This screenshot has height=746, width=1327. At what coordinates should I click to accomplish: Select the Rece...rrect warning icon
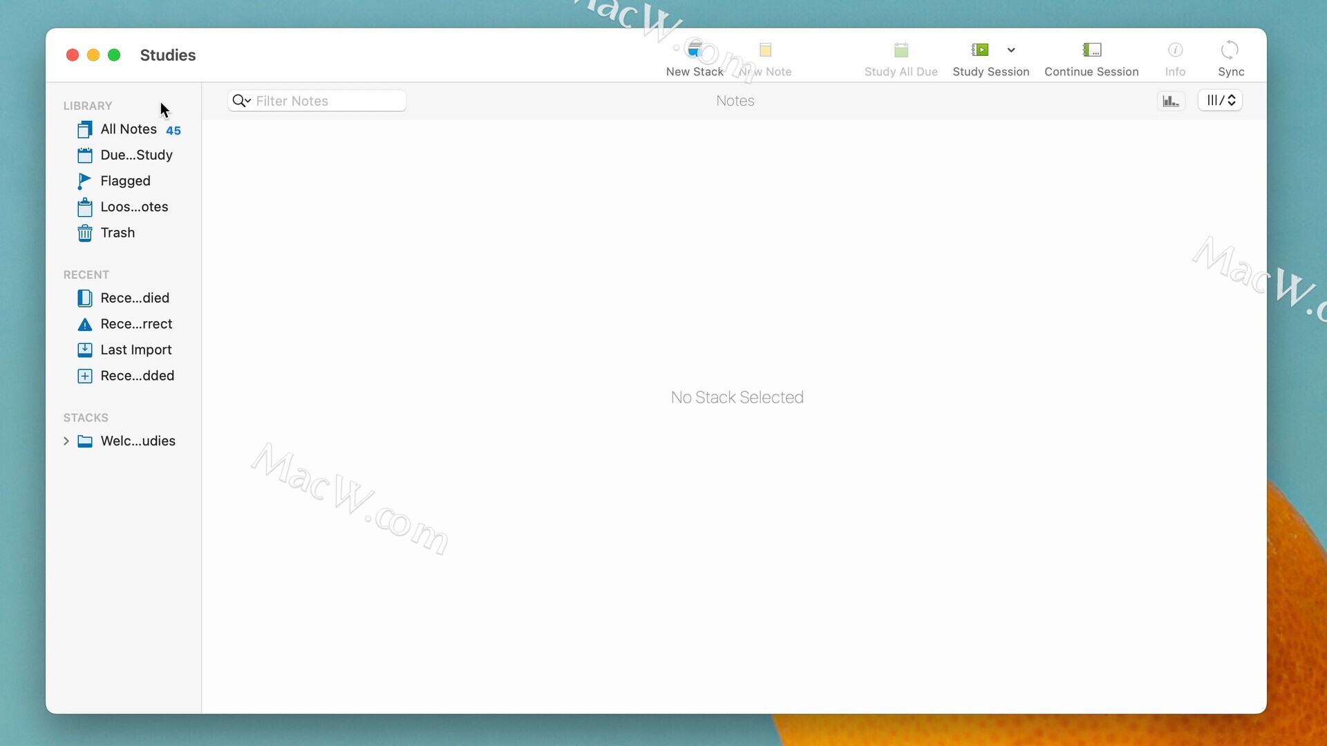tap(84, 324)
